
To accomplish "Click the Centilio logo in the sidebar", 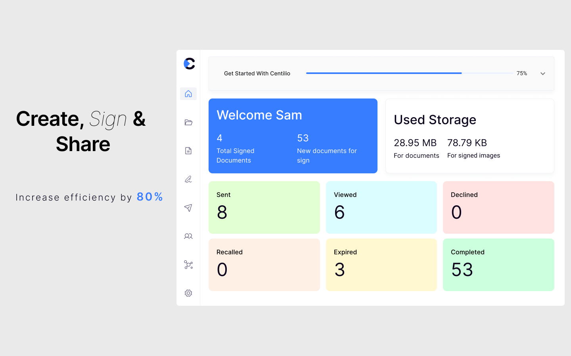I will pos(189,64).
